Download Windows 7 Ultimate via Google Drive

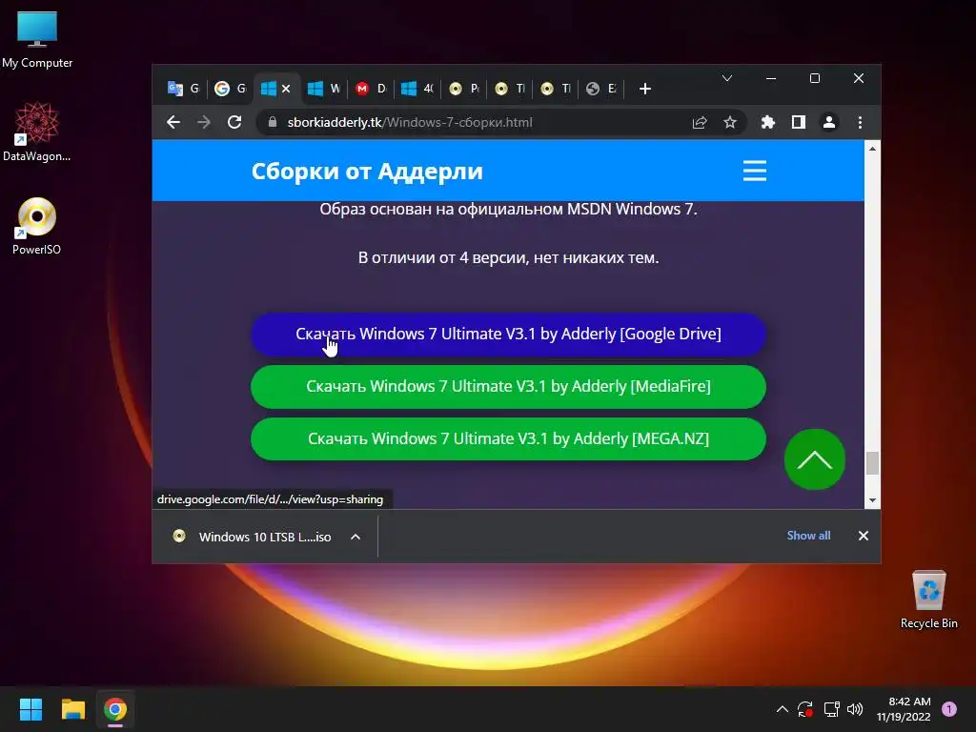(x=508, y=335)
